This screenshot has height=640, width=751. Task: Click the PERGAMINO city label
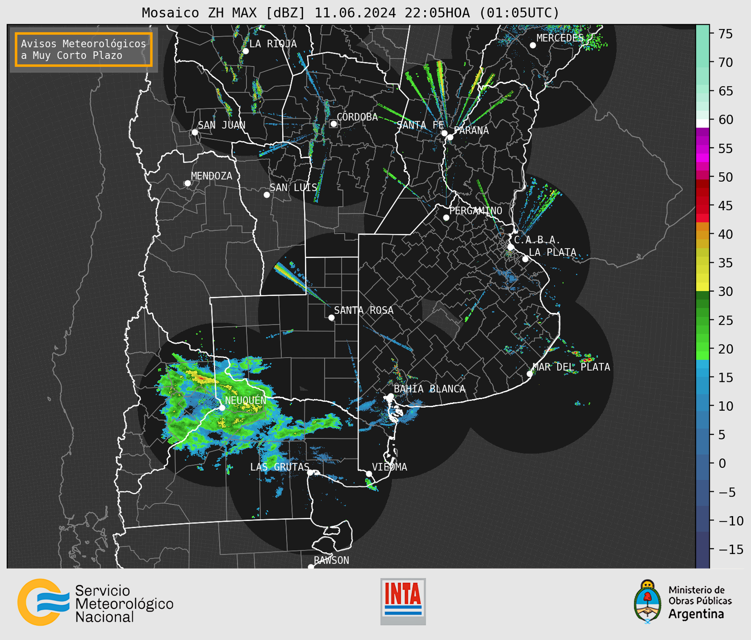click(x=476, y=211)
